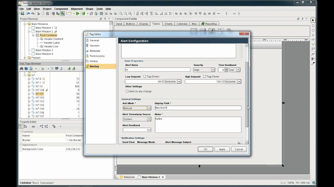
Task: Open the Component menu
Action: [x=61, y=9]
